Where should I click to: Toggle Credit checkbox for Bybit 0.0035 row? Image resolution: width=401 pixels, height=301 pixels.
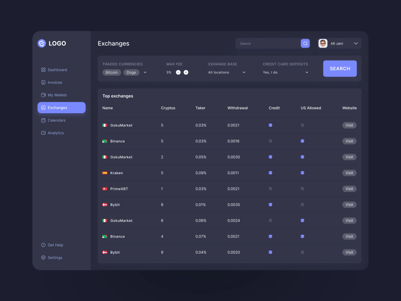coord(270,205)
